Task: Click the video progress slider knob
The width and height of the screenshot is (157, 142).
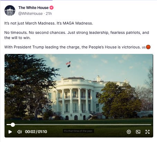Action: pos(13,125)
